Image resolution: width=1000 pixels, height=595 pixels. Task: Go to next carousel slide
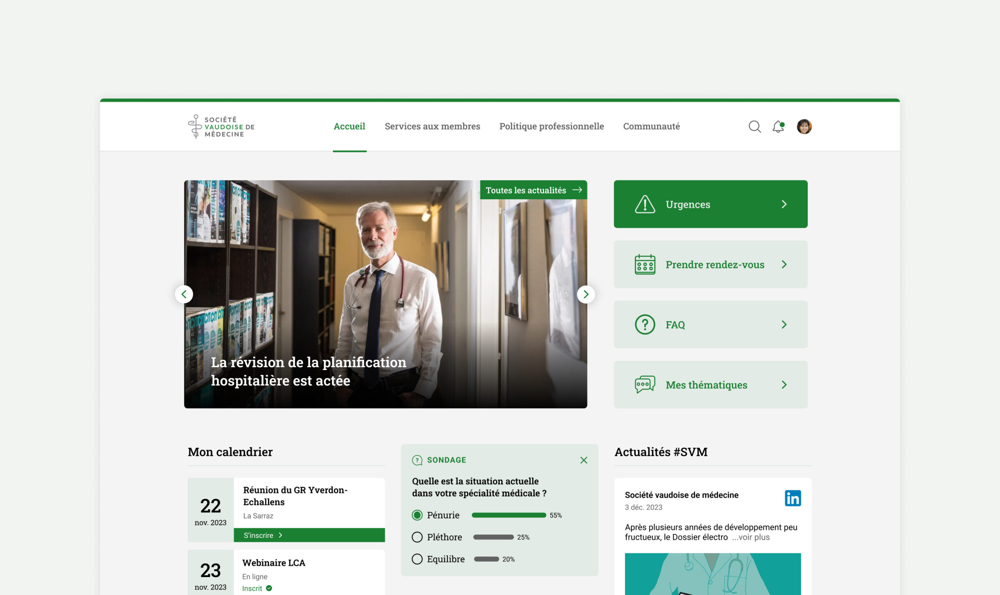pyautogui.click(x=586, y=294)
